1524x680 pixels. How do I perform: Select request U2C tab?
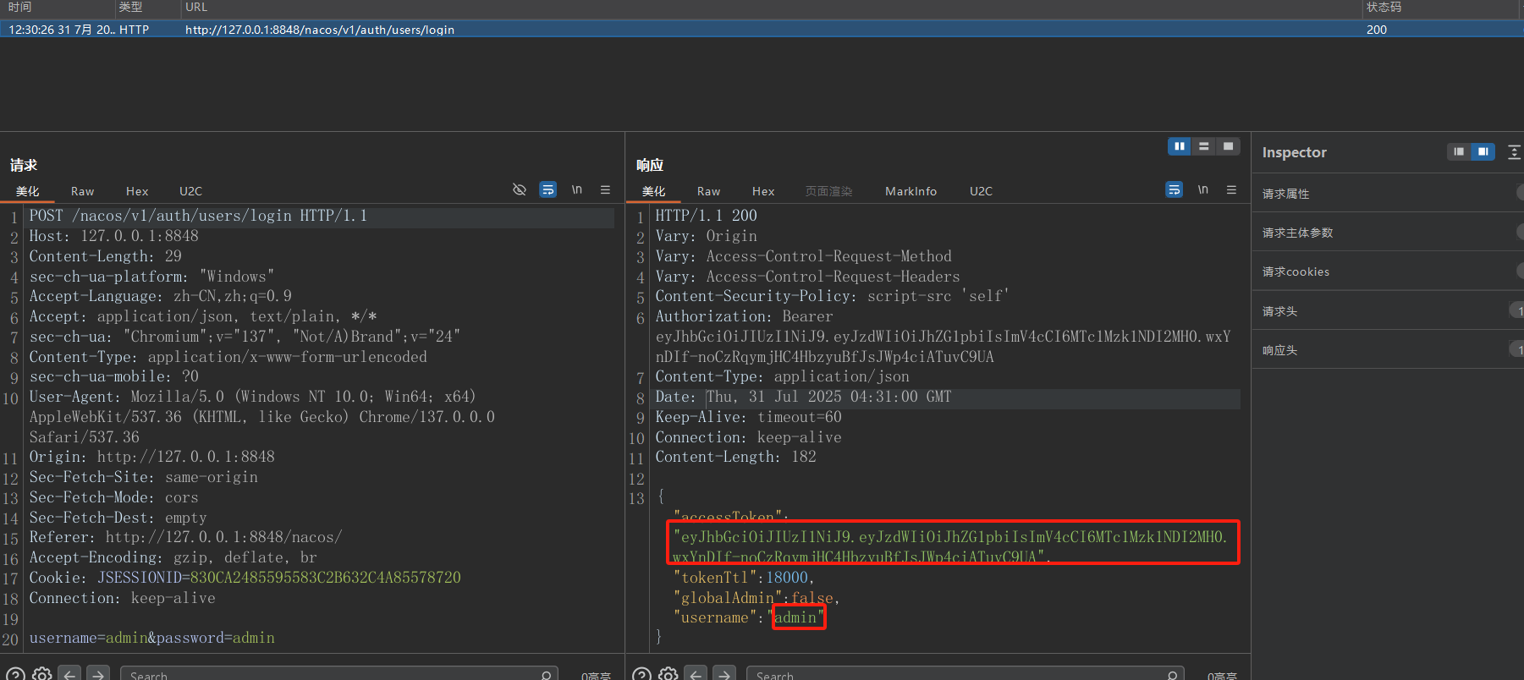pyautogui.click(x=190, y=191)
